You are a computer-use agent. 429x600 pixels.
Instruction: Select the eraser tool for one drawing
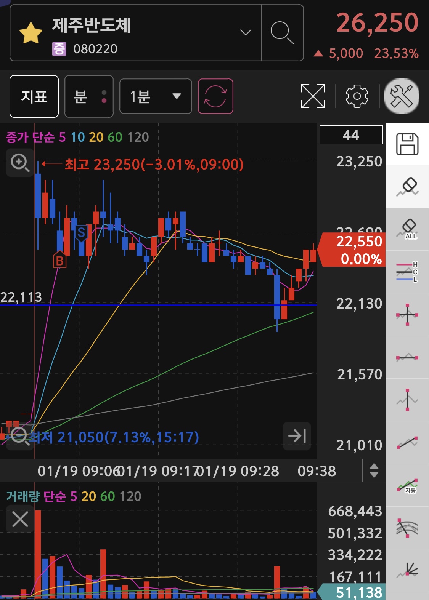point(407,187)
